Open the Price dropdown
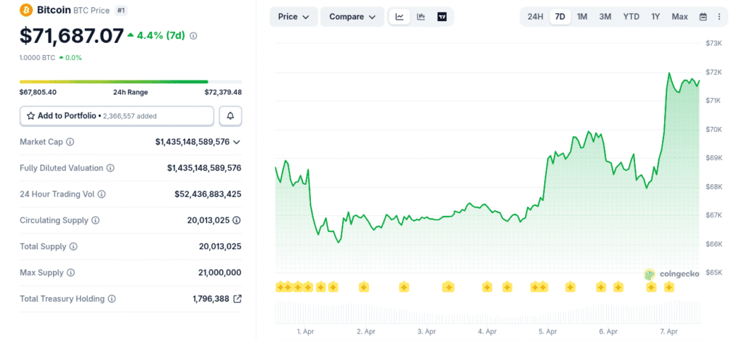The image size is (744, 340). point(294,17)
